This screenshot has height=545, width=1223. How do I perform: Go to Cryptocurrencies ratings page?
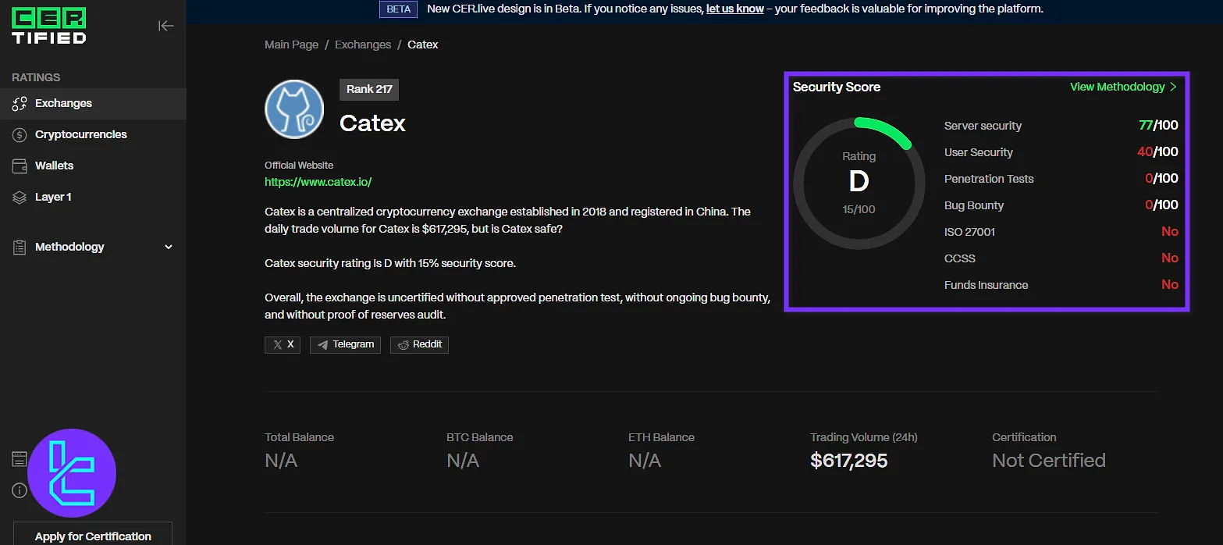(80, 134)
